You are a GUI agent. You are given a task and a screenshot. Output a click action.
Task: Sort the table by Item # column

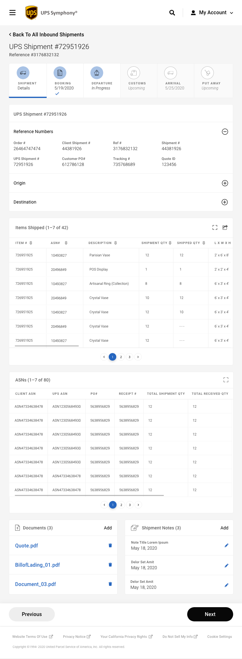31,243
